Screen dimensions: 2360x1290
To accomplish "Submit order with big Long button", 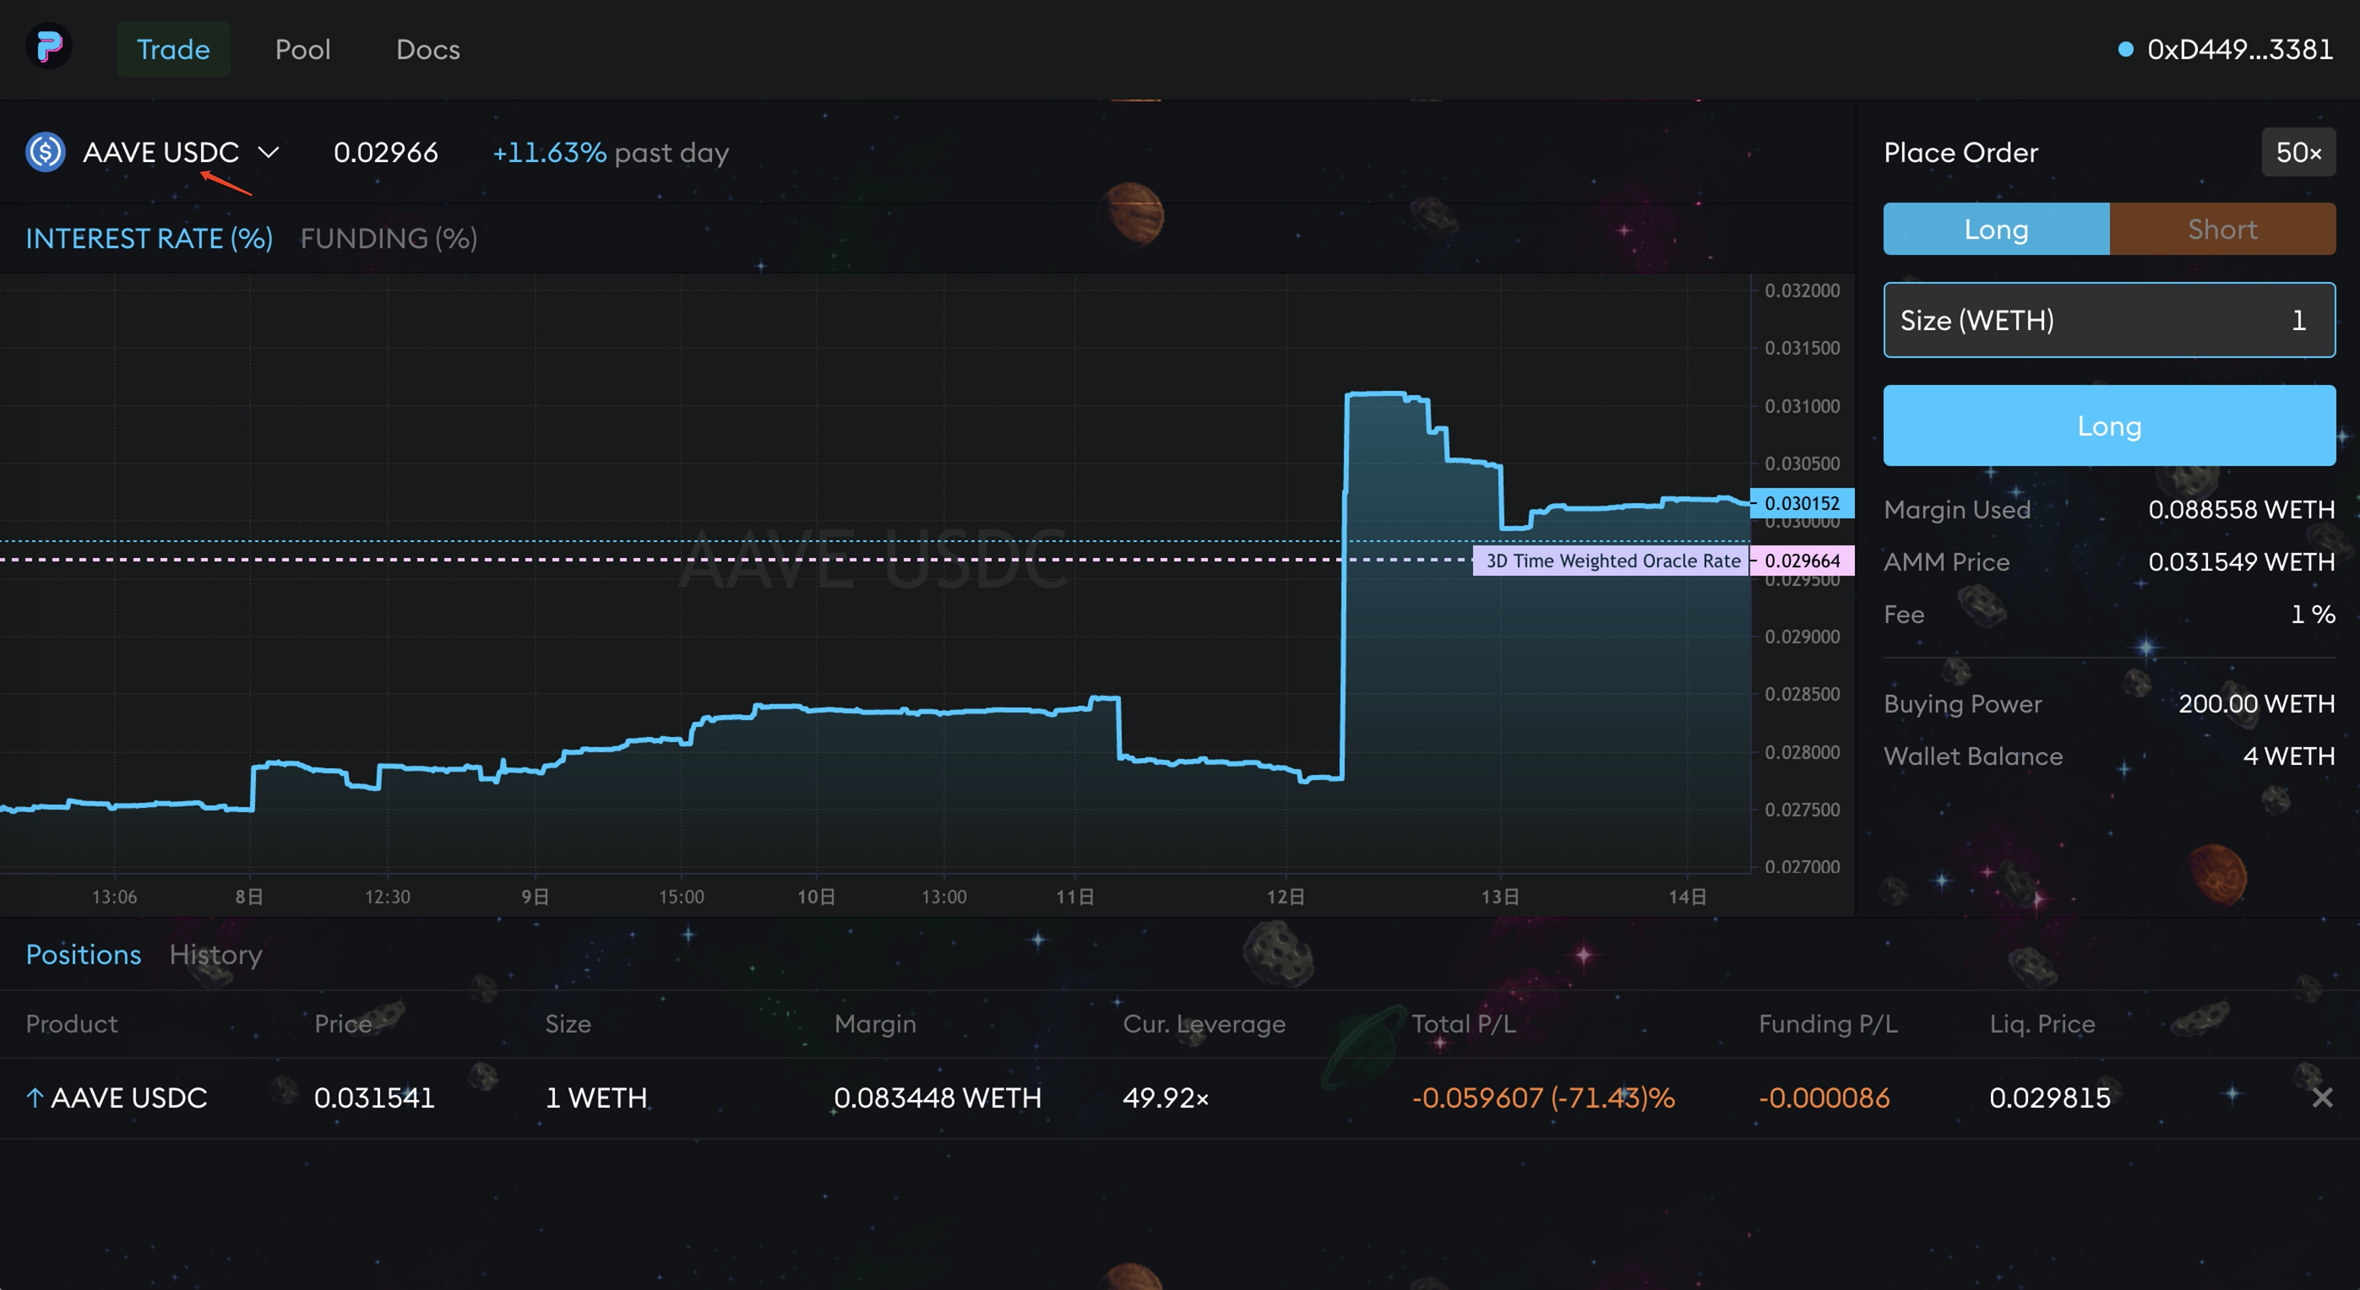I will [x=2108, y=425].
